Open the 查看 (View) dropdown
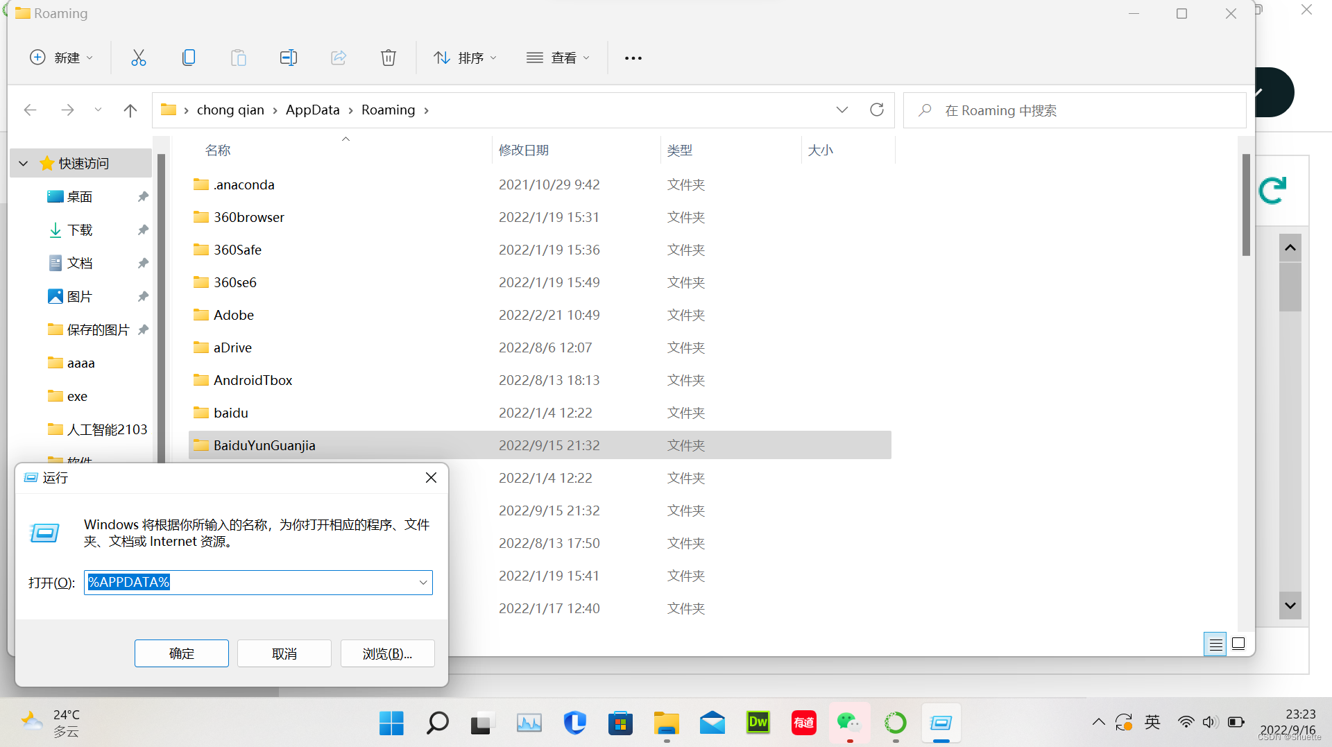 click(558, 58)
